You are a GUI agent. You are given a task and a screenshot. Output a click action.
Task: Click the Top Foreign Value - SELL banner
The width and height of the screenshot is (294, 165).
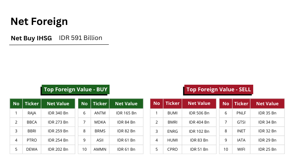[219, 89]
